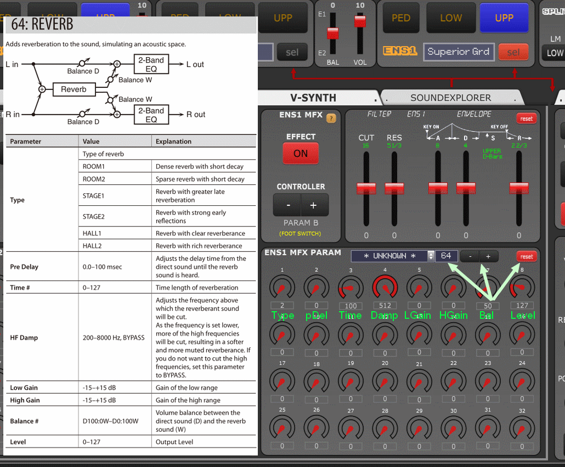
Task: Click parameter knob 17
Action: pos(282,381)
